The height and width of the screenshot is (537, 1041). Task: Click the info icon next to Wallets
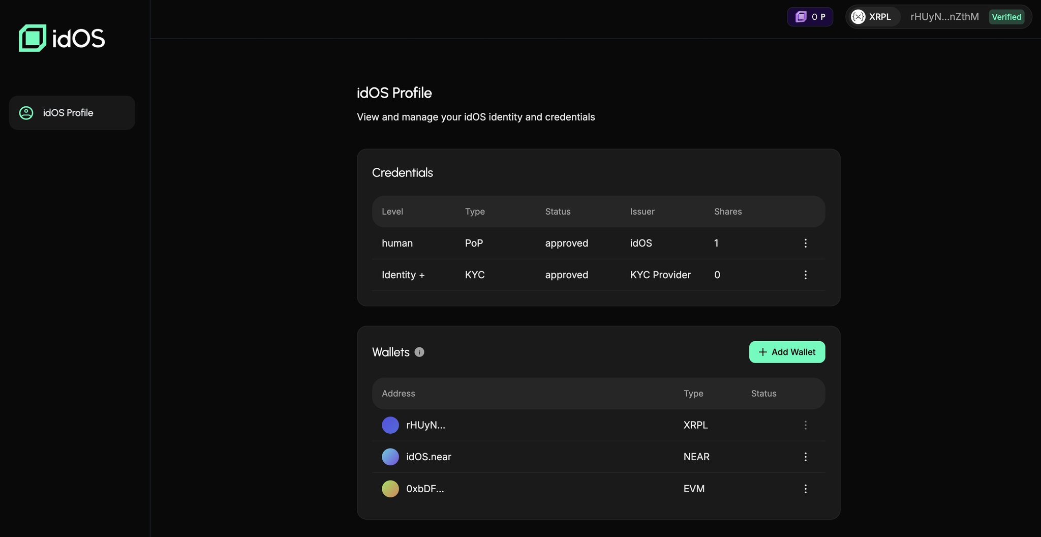coord(419,352)
